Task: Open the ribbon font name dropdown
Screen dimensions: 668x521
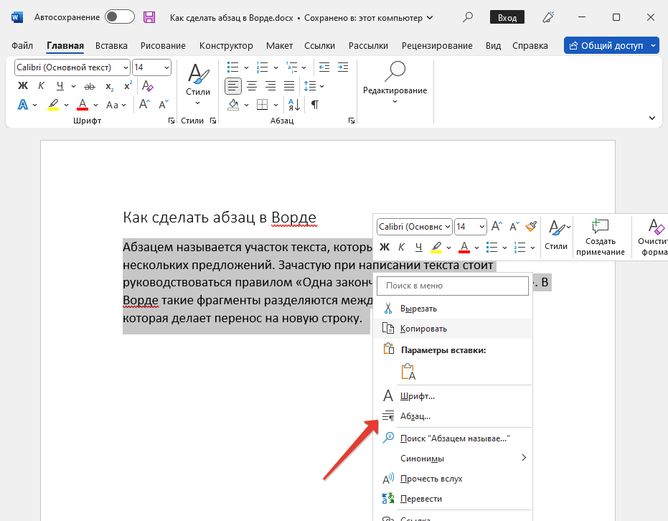Action: (126, 67)
